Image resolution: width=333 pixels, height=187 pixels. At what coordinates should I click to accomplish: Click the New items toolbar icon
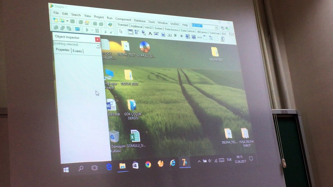coord(55,20)
